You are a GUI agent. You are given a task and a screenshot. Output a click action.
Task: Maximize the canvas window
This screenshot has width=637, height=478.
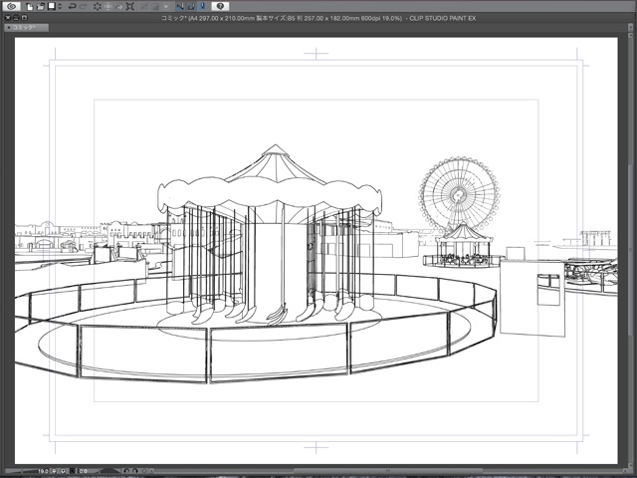[x=24, y=18]
